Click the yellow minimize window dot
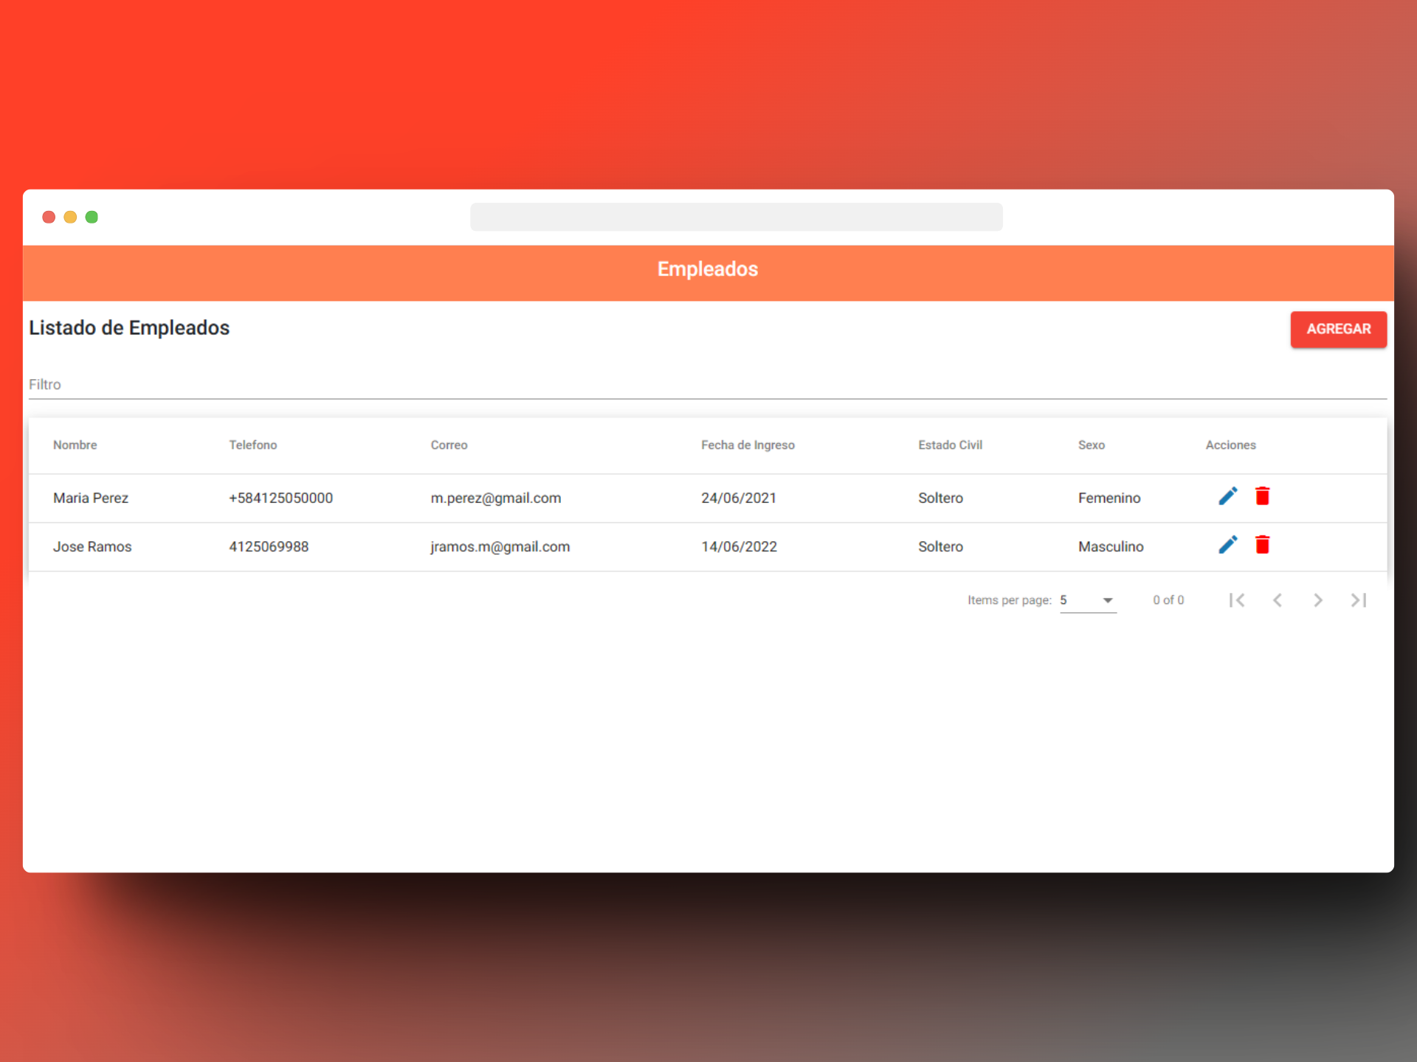1417x1062 pixels. 70,217
